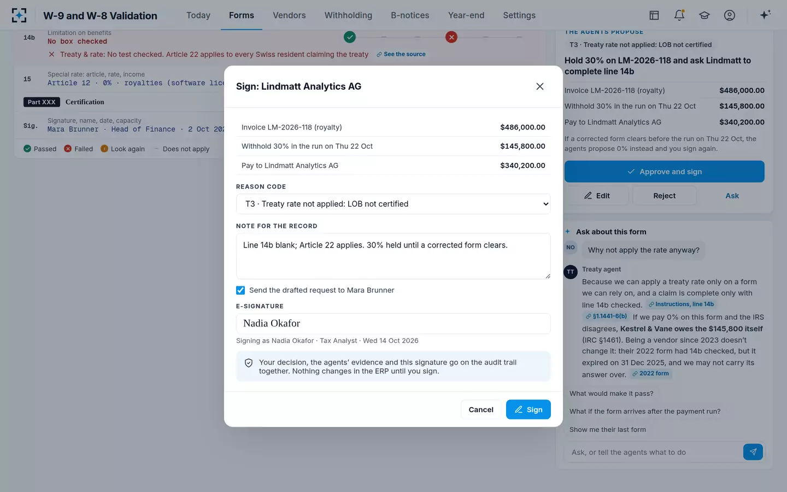Click the app logo in the header
Viewport: 787px width, 492px height.
click(19, 15)
